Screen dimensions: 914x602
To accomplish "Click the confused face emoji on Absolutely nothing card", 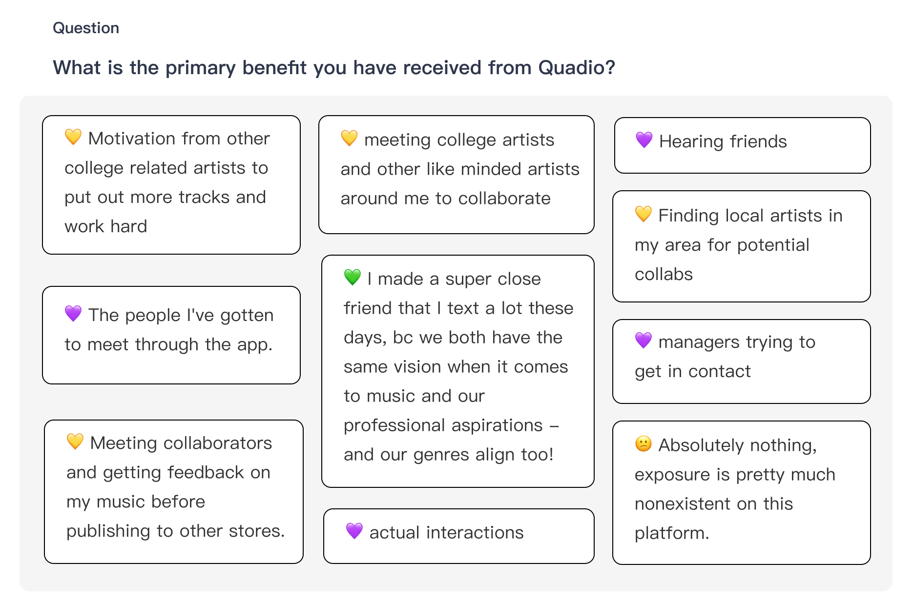I will 643,443.
